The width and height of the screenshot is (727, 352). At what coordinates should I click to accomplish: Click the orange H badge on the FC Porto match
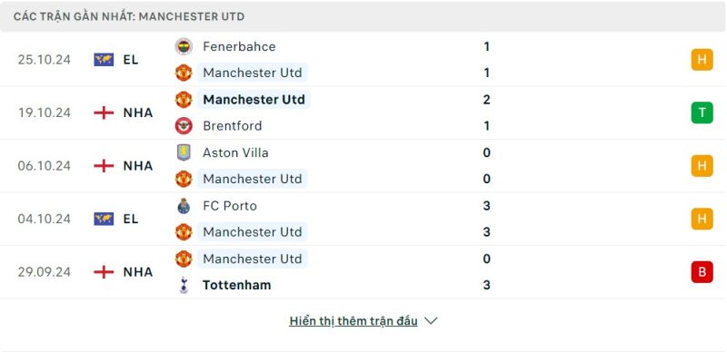point(702,219)
